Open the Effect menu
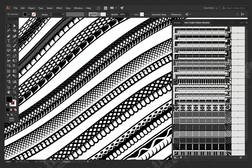The height and width of the screenshot is (168, 252). click(59, 8)
